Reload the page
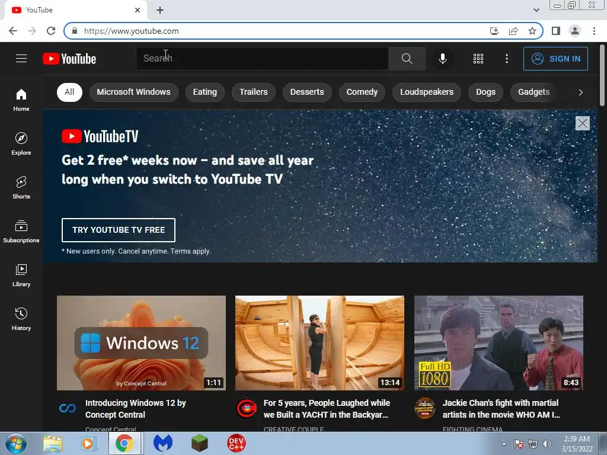 [51, 31]
